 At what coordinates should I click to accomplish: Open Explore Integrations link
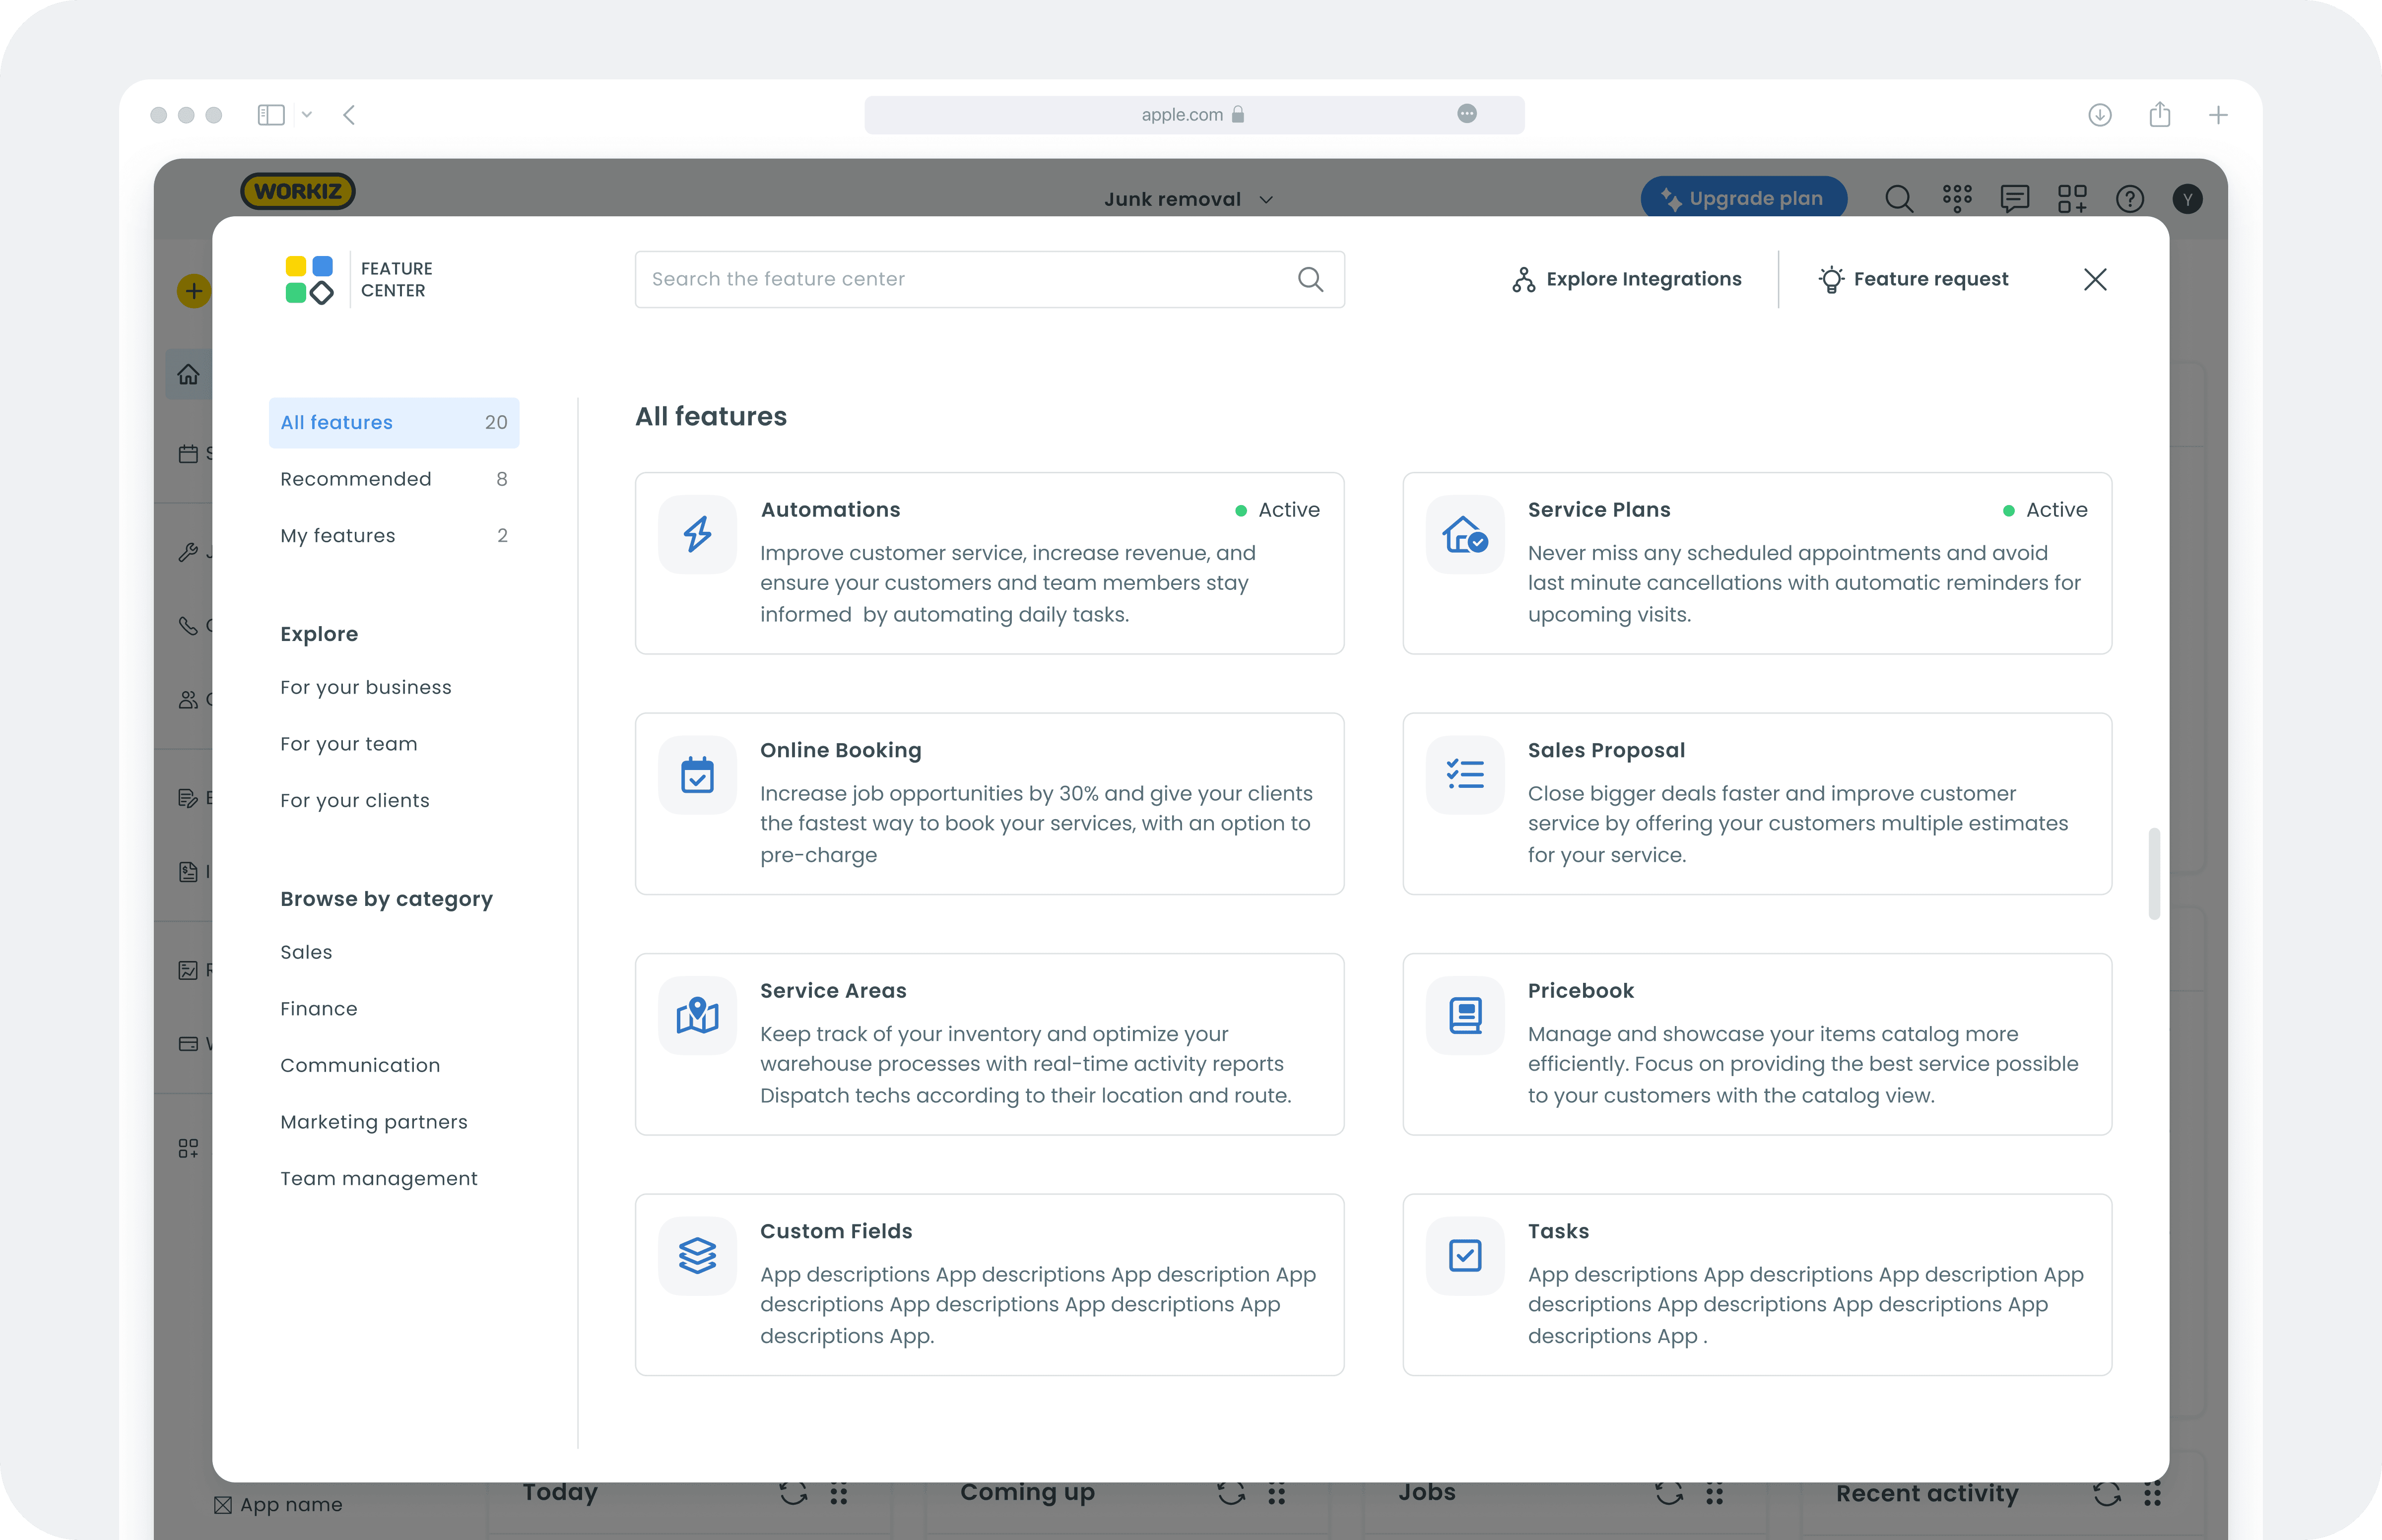coord(1626,280)
